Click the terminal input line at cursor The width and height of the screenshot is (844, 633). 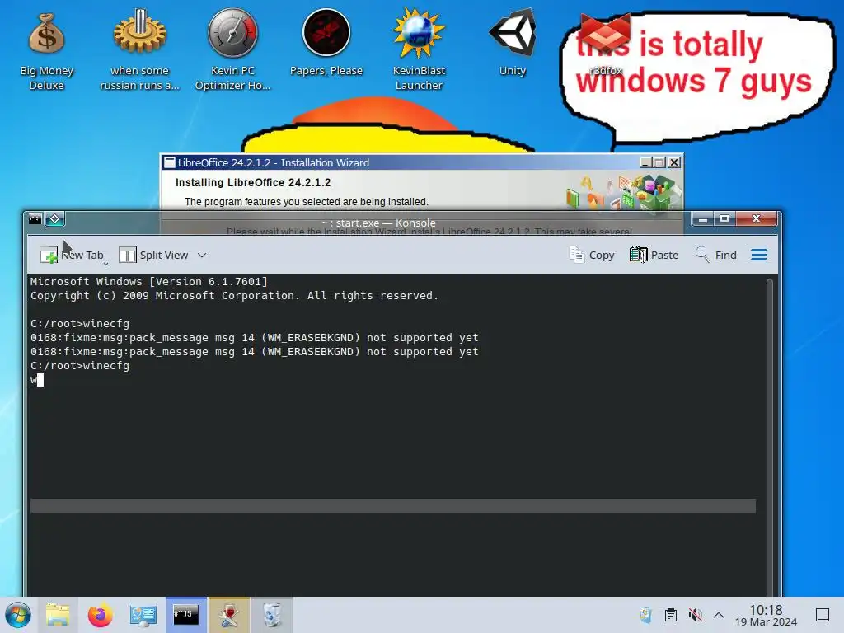393,379
